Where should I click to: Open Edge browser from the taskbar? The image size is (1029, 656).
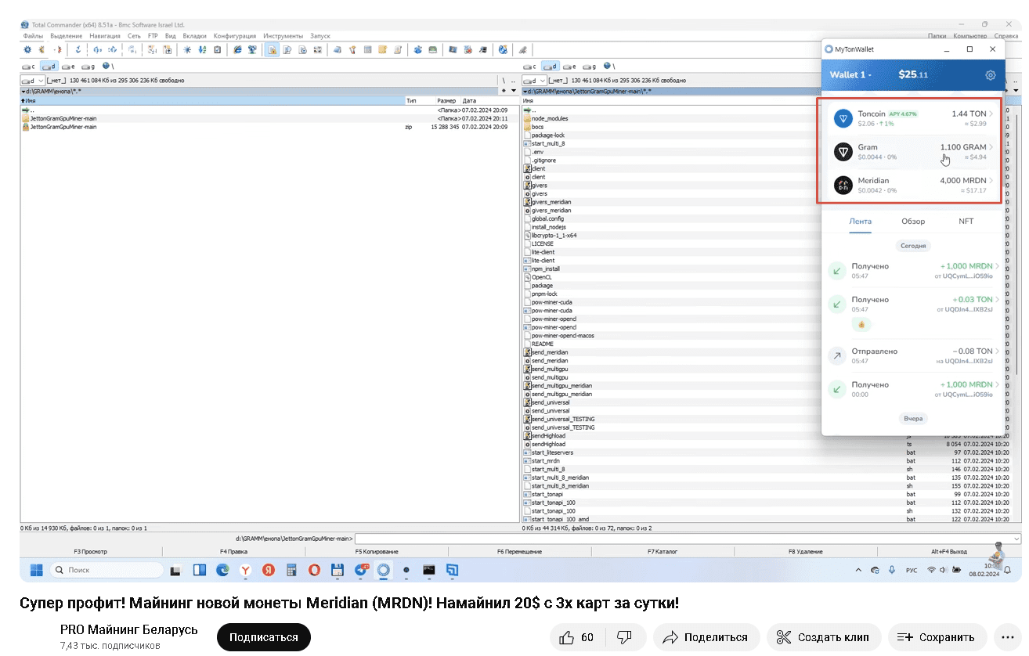pyautogui.click(x=223, y=570)
